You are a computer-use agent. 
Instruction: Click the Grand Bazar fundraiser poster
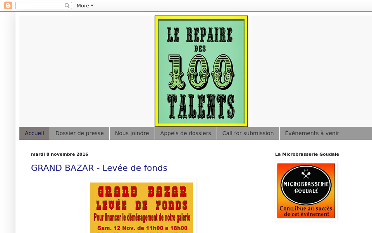point(141,208)
